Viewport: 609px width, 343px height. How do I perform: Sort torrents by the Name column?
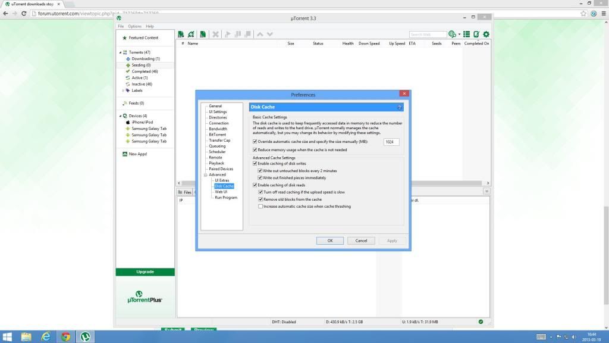(x=193, y=43)
